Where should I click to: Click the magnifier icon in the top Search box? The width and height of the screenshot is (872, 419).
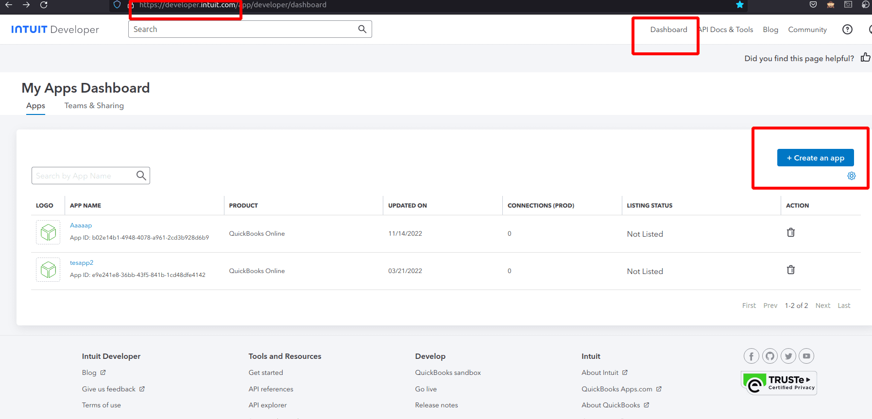(x=362, y=29)
